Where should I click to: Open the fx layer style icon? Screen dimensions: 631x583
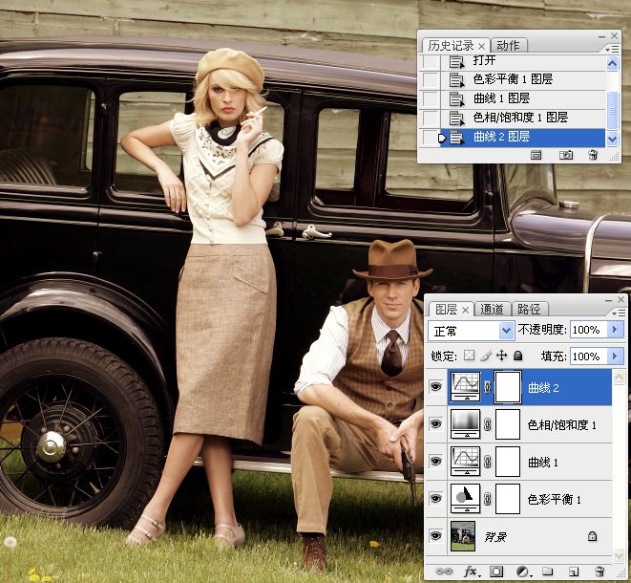coord(471,572)
